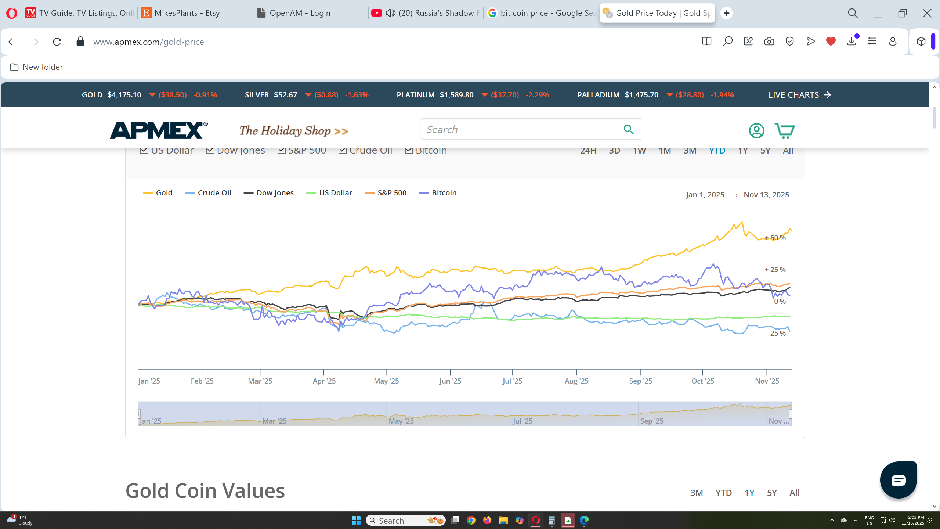
Task: Switch to the MikesPlants Etsy tab
Action: pyautogui.click(x=187, y=13)
